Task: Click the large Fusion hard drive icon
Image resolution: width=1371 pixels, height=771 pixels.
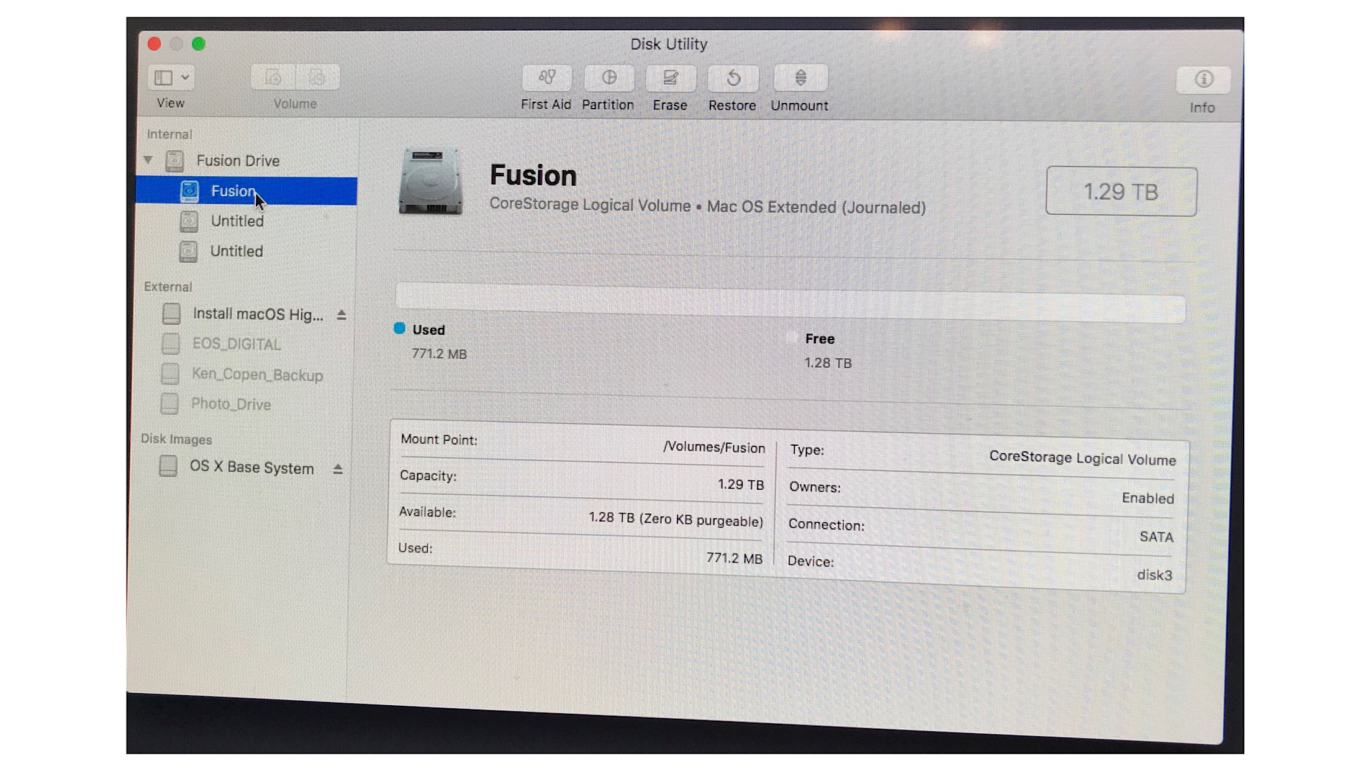Action: click(x=431, y=181)
